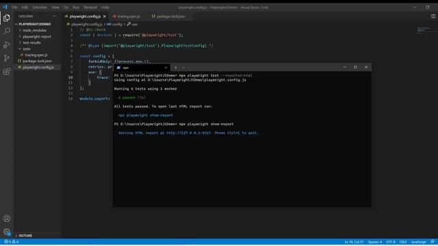Click the module.exports code line

pyautogui.click(x=94, y=98)
